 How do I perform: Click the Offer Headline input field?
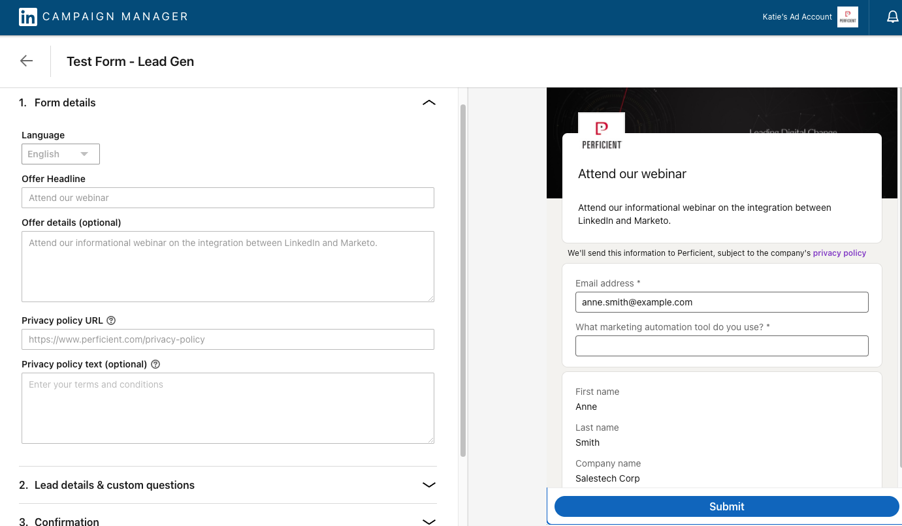[x=227, y=197]
